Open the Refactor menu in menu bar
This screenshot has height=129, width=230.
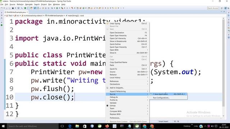20,4
